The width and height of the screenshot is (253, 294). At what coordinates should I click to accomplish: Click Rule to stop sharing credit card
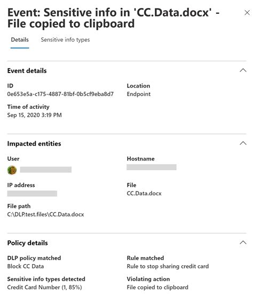pos(168,266)
